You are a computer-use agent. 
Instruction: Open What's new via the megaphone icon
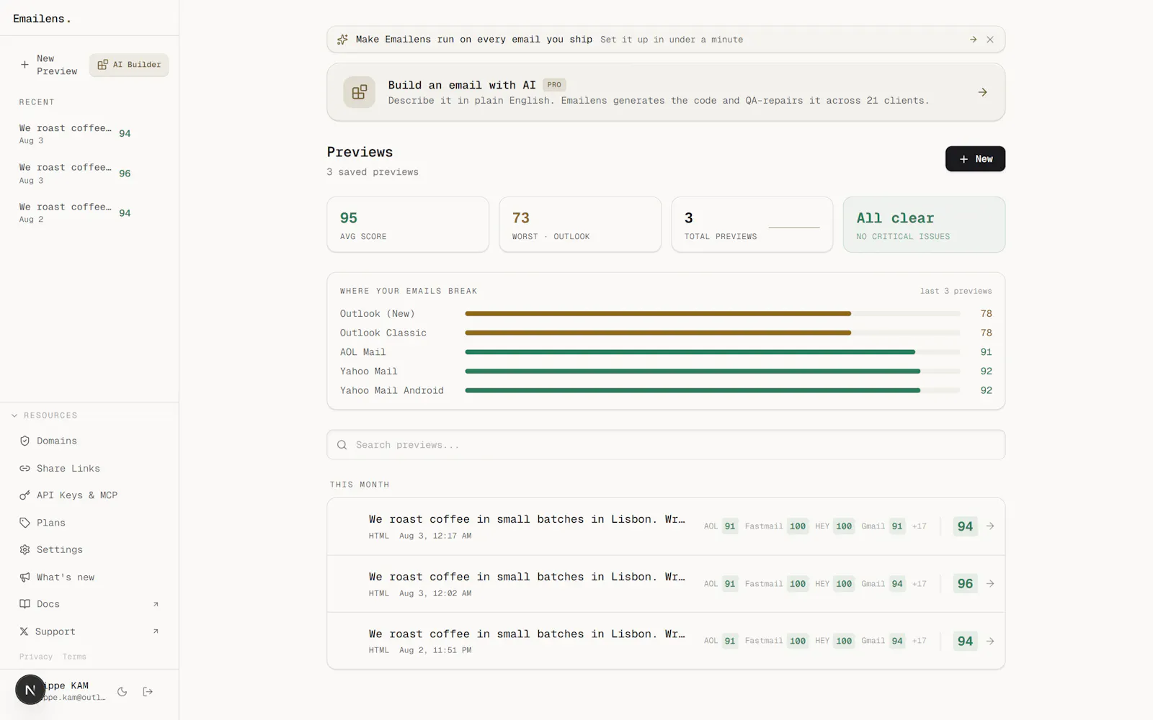pos(25,577)
